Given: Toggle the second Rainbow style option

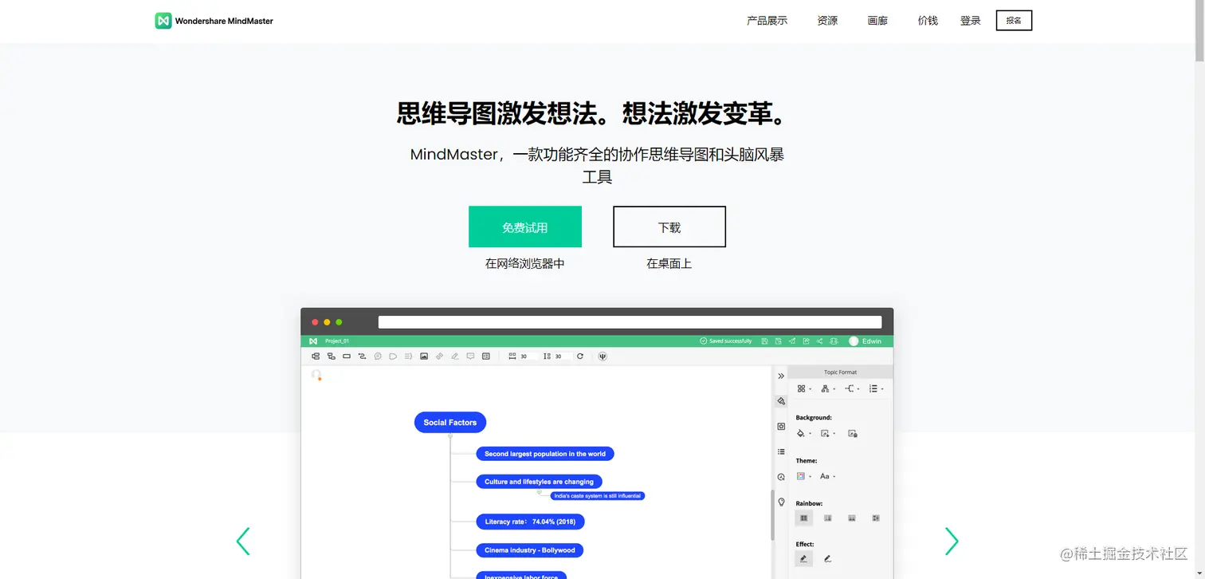Looking at the screenshot, I should click(829, 518).
